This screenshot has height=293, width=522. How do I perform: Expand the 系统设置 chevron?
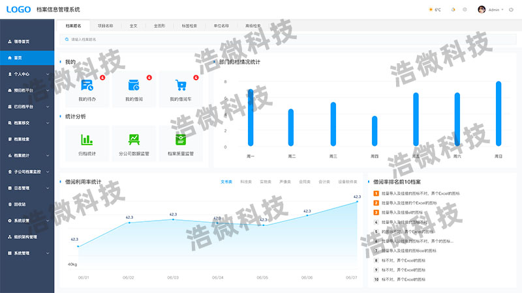click(48, 221)
